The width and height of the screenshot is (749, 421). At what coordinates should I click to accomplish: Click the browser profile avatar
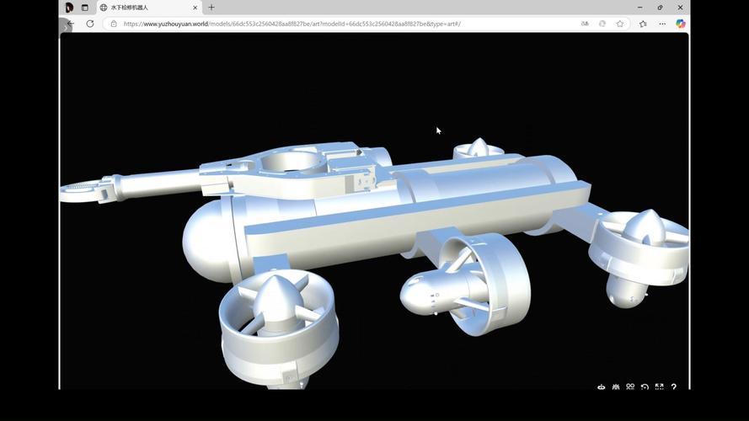[69, 8]
